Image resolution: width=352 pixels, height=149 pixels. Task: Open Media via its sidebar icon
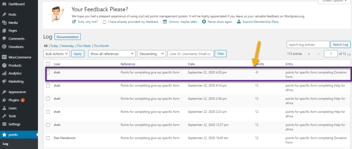(x=4, y=23)
